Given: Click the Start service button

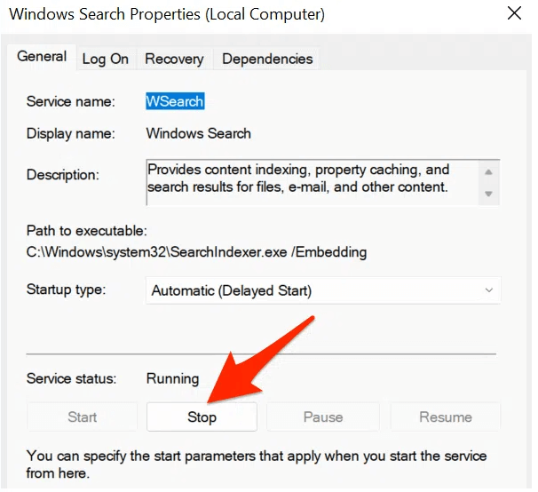Looking at the screenshot, I should (x=83, y=417).
